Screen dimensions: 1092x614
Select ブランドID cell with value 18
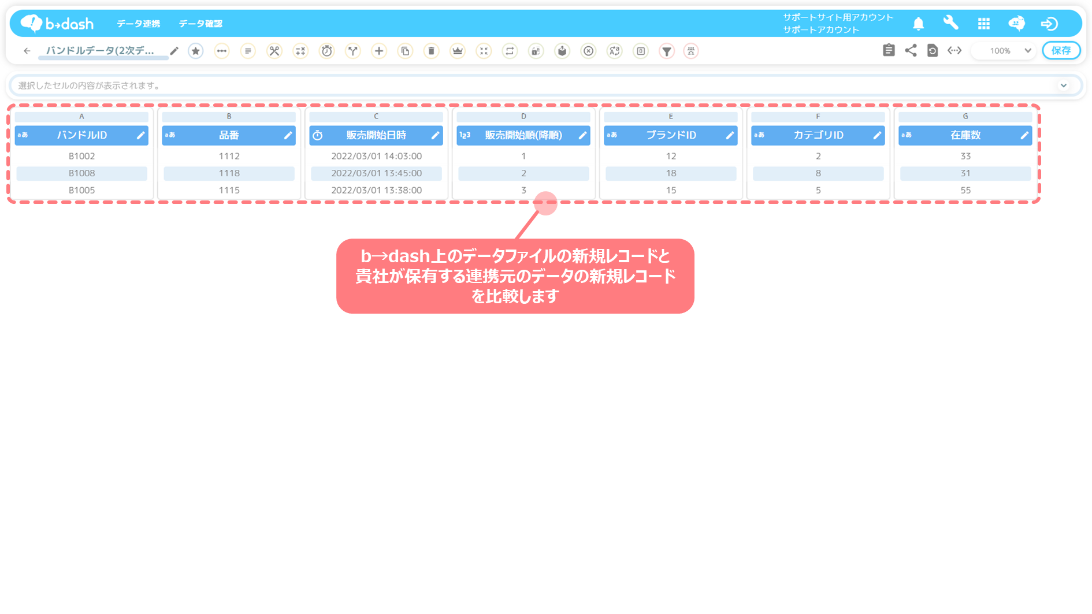point(671,173)
